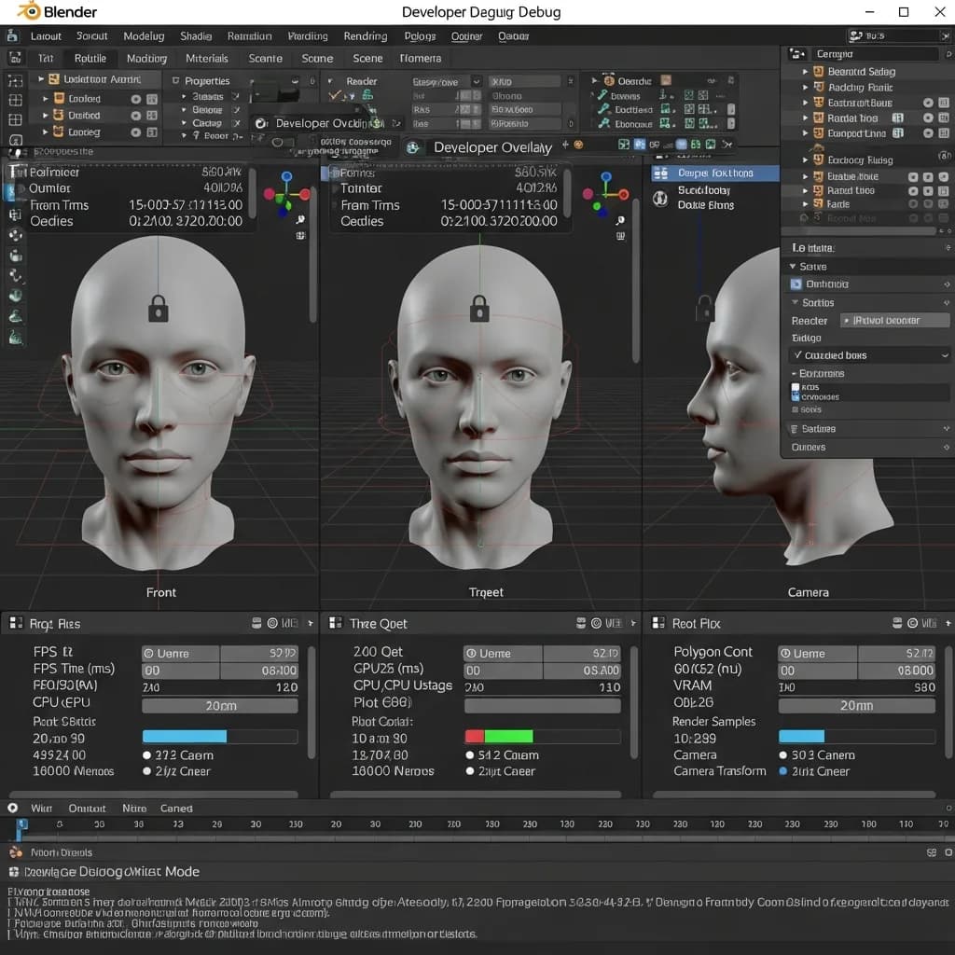The width and height of the screenshot is (955, 955).
Task: Click the 20mn button in Reot Ftx panel
Action: (856, 705)
